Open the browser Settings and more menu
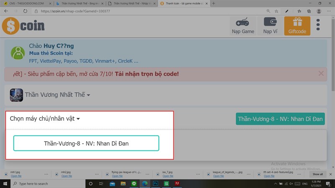The image size is (335, 188). pyautogui.click(x=329, y=11)
